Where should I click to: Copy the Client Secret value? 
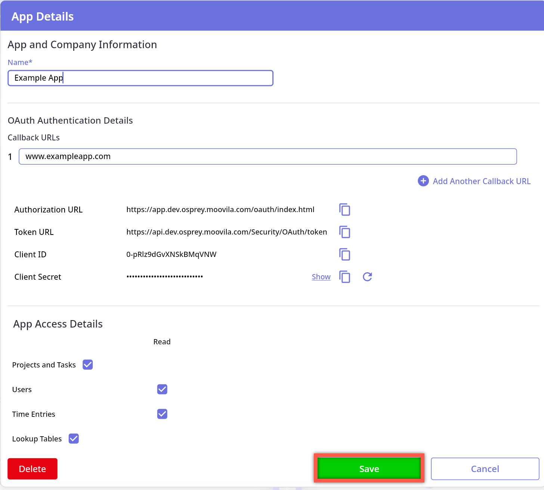click(x=344, y=277)
